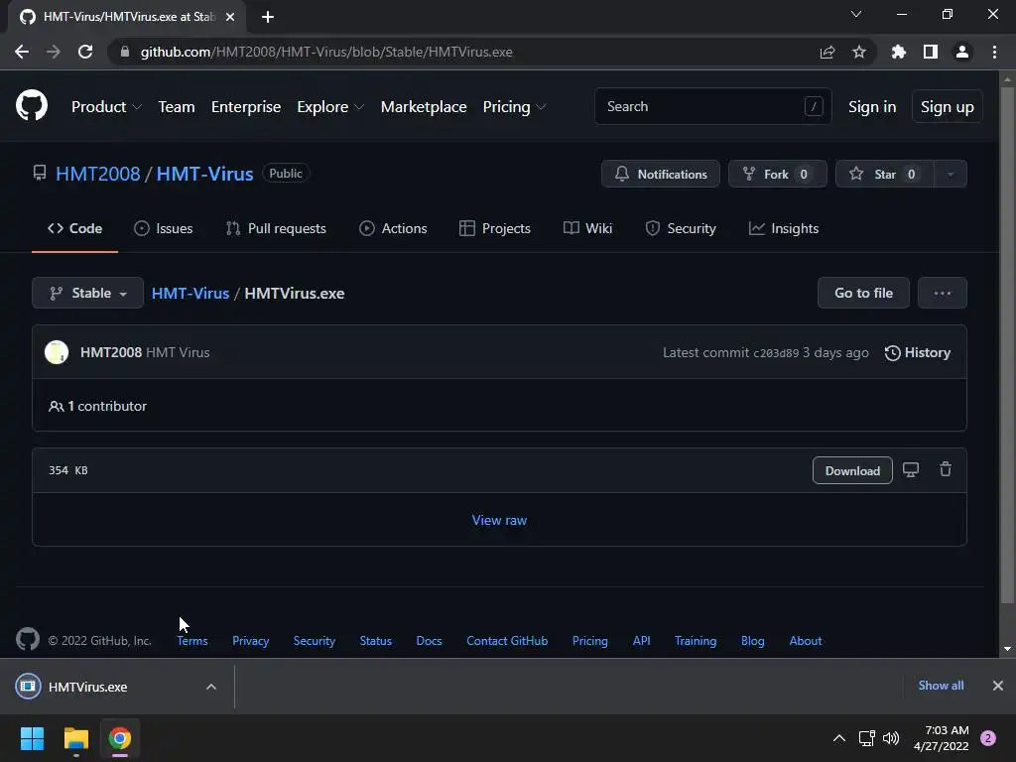Open the share page icon in address bar
This screenshot has width=1016, height=762.
(x=826, y=52)
